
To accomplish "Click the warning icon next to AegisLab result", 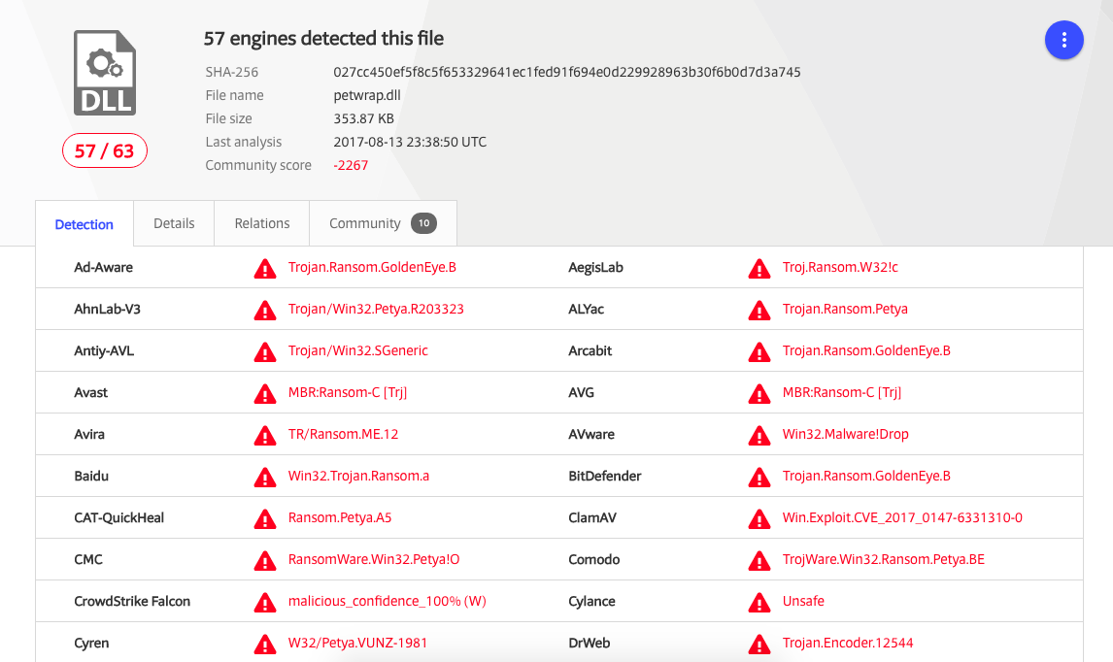I will tap(759, 268).
